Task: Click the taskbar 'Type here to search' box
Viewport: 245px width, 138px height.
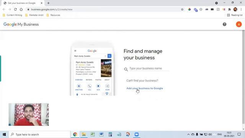Action: pyautogui.click(x=39, y=135)
